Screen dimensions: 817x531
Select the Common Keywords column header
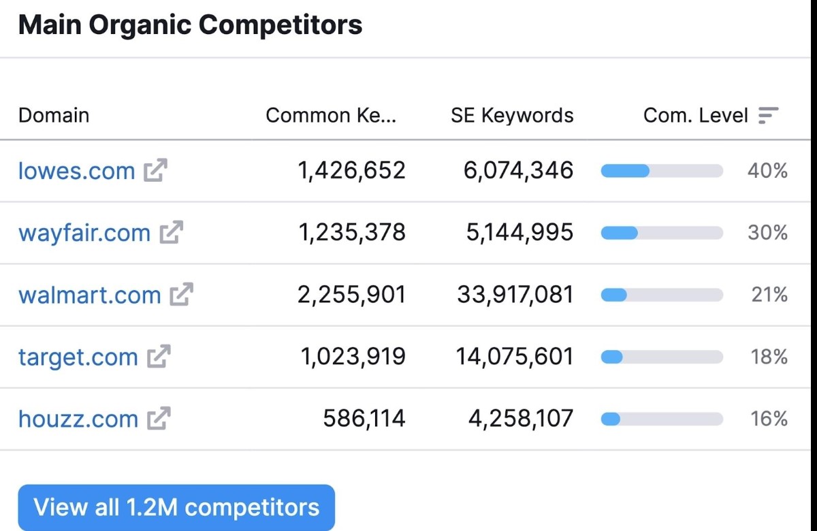(x=331, y=116)
